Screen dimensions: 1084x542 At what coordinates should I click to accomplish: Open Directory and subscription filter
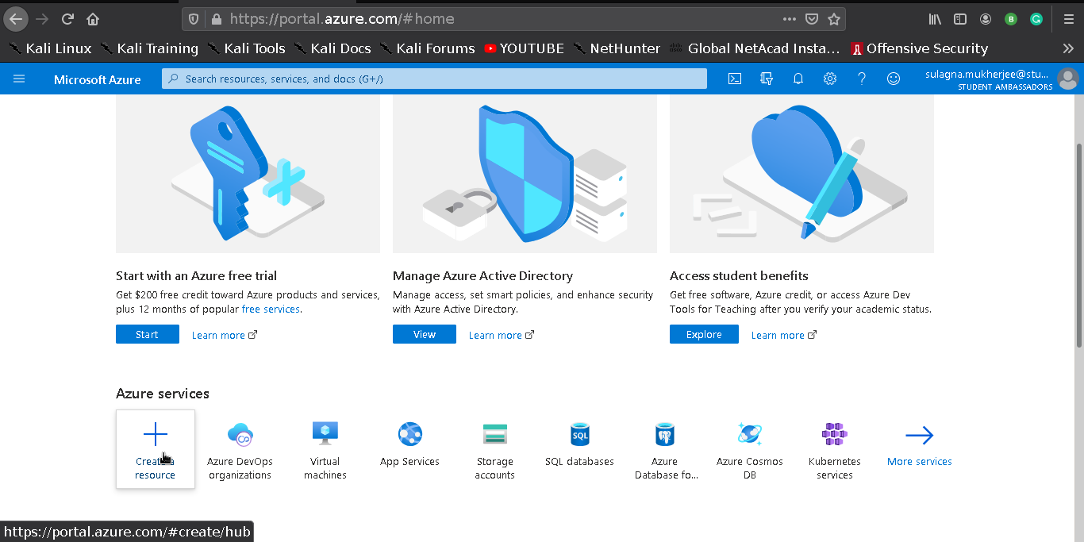click(x=767, y=79)
